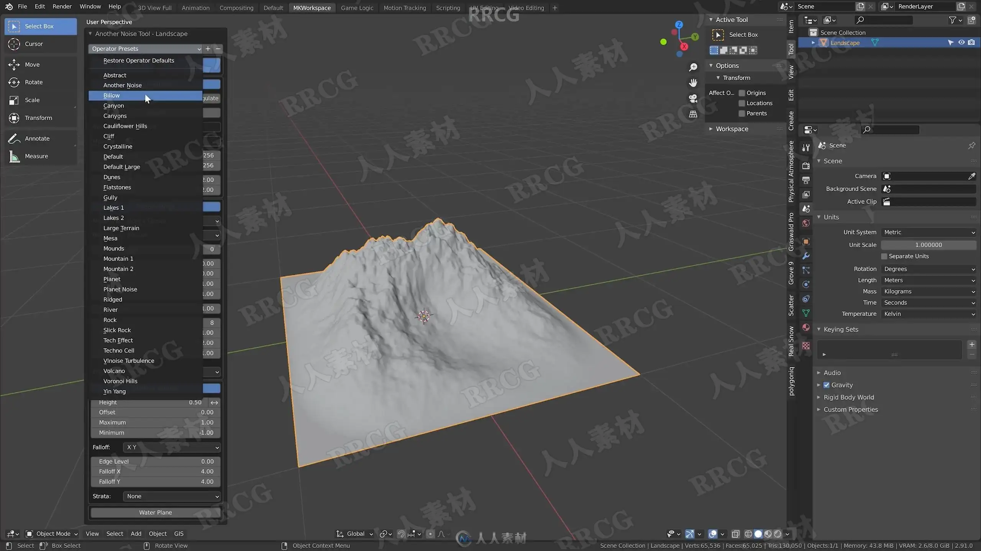Select the Move tool

click(40, 64)
